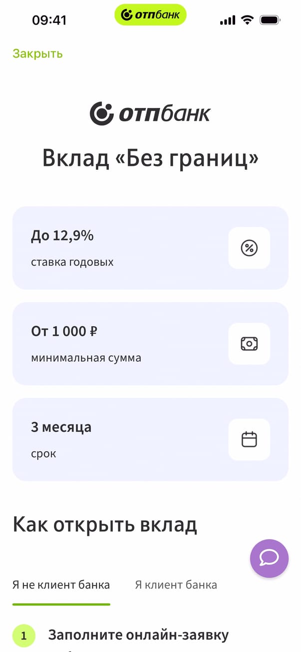Select "Я не клиент банка" tab

(61, 585)
